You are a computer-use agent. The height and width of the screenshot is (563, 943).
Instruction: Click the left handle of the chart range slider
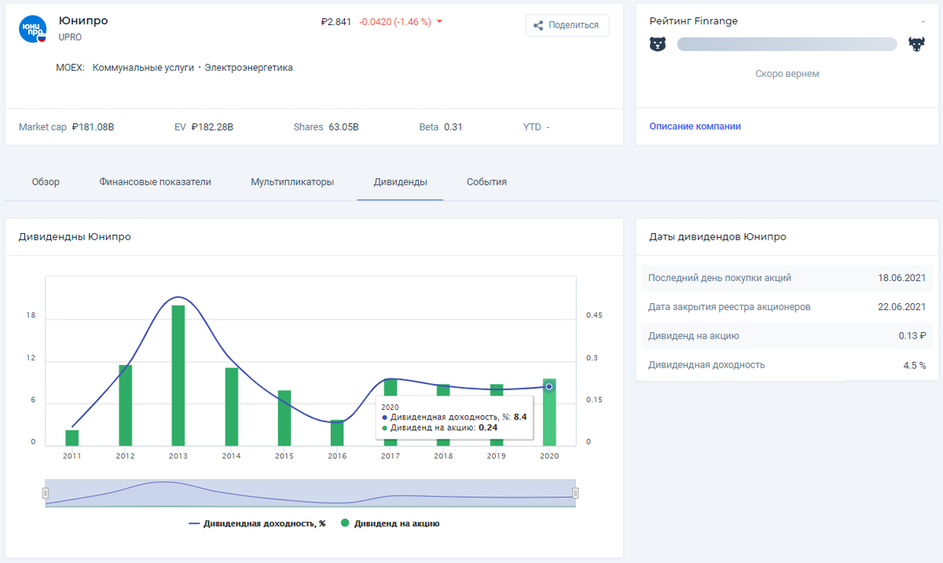pos(45,493)
